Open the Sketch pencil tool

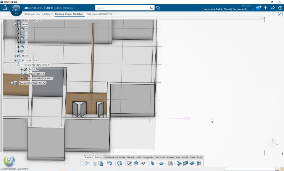[130, 163]
